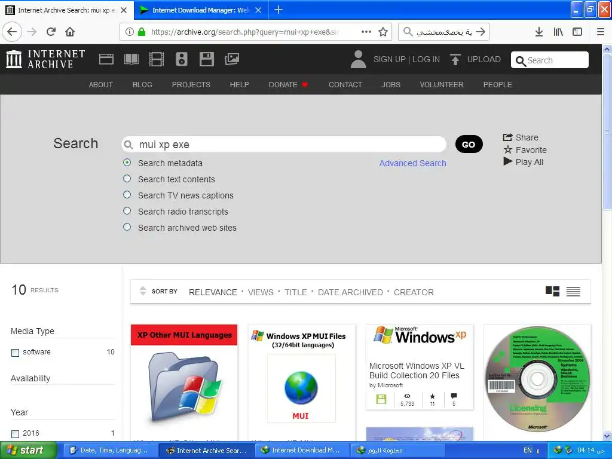Screen dimensions: 612x459
Task: Go to browser home page
Action: point(70,32)
